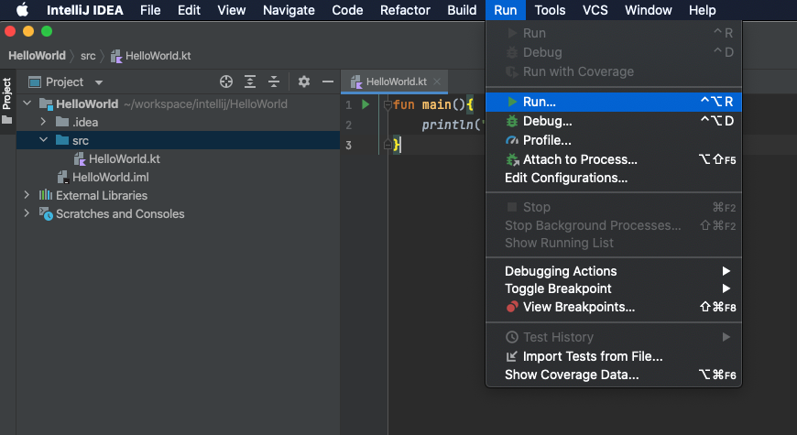Click the println code on line 2
The width and height of the screenshot is (797, 435).
click(452, 125)
